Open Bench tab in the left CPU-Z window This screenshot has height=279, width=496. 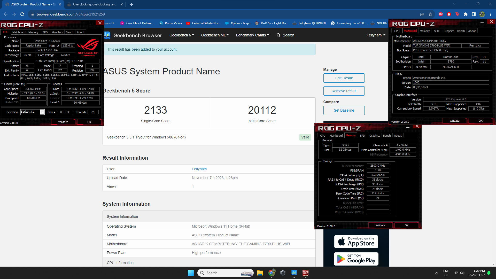69,32
